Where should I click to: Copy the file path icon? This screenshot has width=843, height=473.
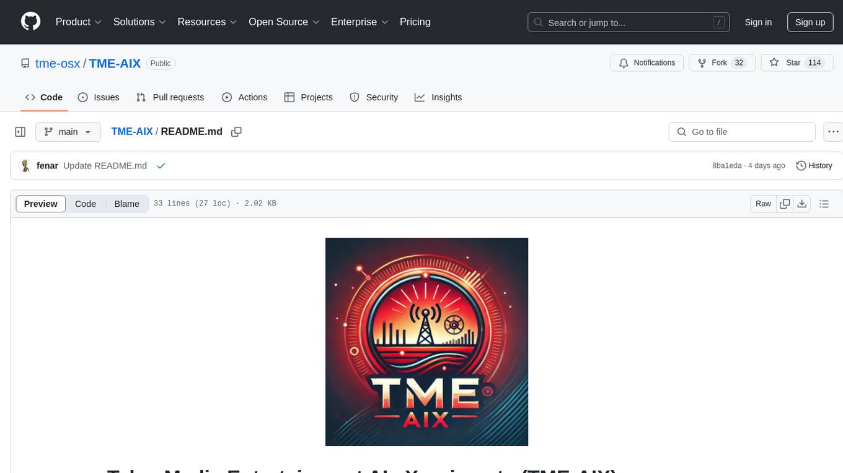[236, 131]
